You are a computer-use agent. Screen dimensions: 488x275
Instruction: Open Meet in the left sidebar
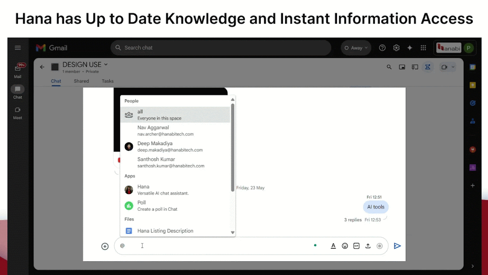(x=18, y=113)
